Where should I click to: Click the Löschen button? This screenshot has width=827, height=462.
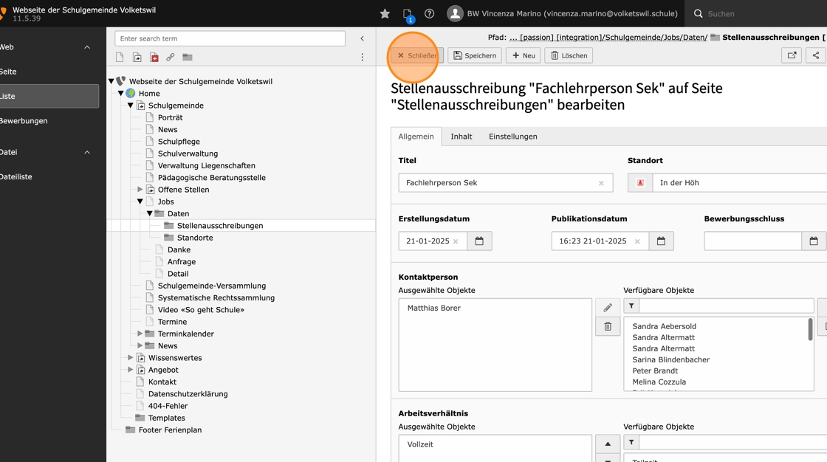(x=569, y=55)
